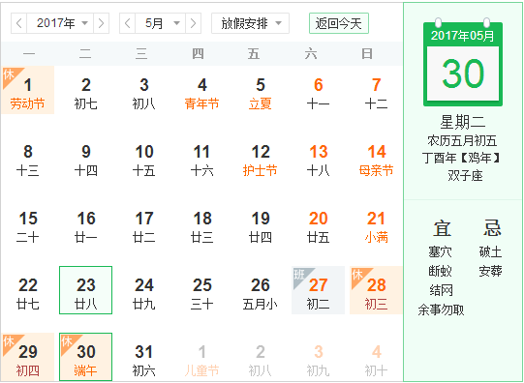Image resolution: width=524 pixels, height=383 pixels.
Task: Select May 15 二十
Action: pos(28,223)
